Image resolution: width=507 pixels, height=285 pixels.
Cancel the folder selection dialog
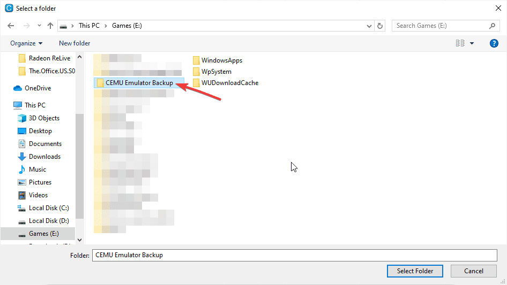pos(473,271)
